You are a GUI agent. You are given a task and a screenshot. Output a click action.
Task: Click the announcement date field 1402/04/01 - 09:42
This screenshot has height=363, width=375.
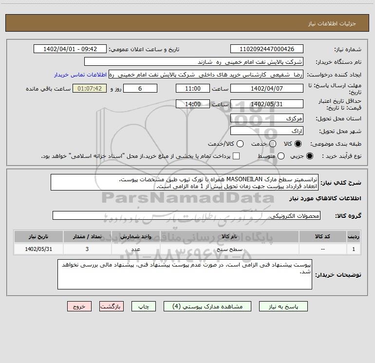point(70,49)
